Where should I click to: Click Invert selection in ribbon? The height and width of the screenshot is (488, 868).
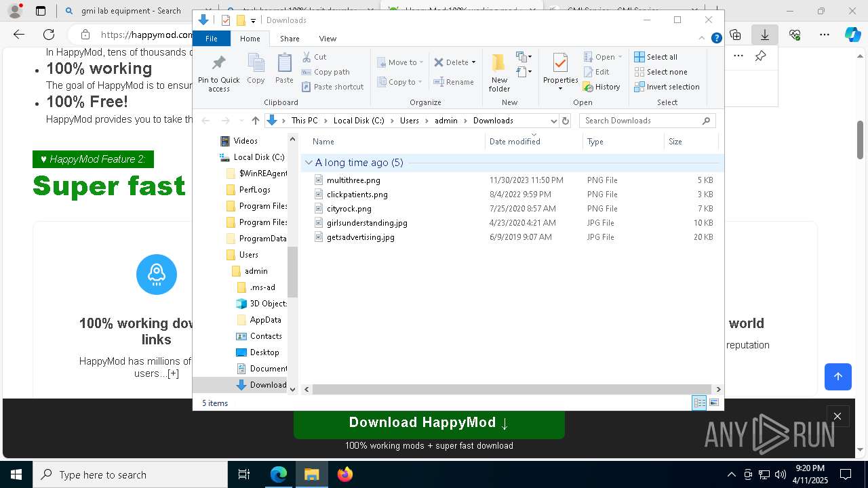[x=667, y=87]
